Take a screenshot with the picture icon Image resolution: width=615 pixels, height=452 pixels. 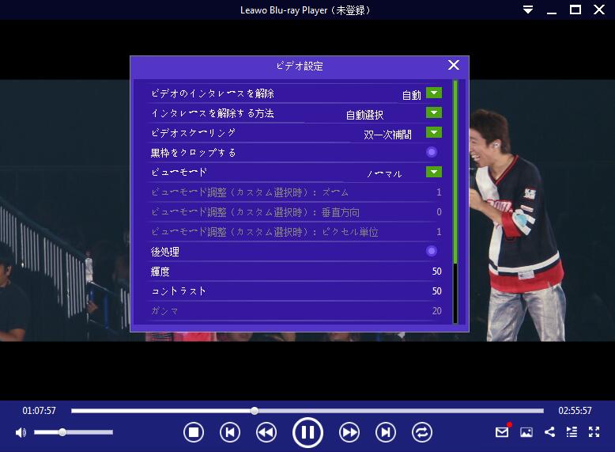coord(526,432)
